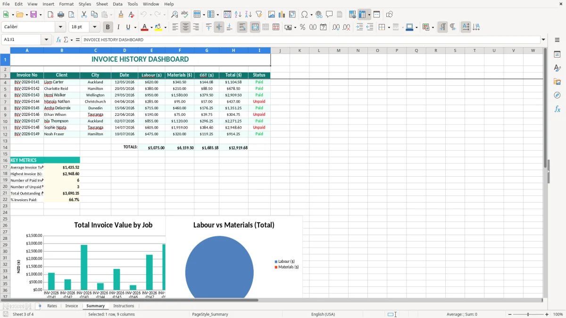The width and height of the screenshot is (566, 318).
Task: Toggle Center Vertically alignment
Action: point(219,27)
